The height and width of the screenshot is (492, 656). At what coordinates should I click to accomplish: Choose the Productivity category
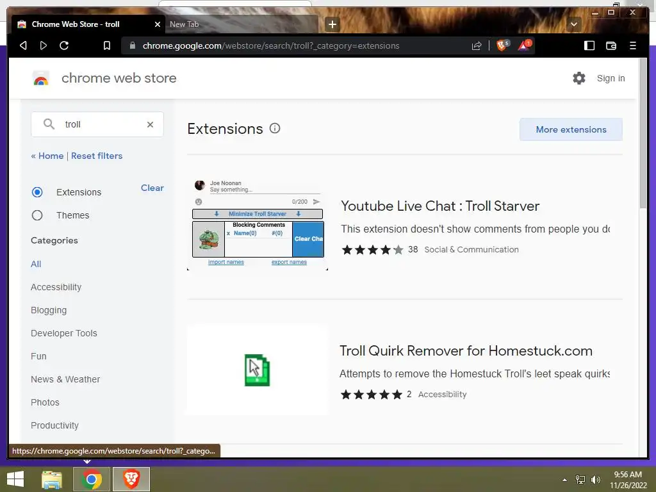54,425
